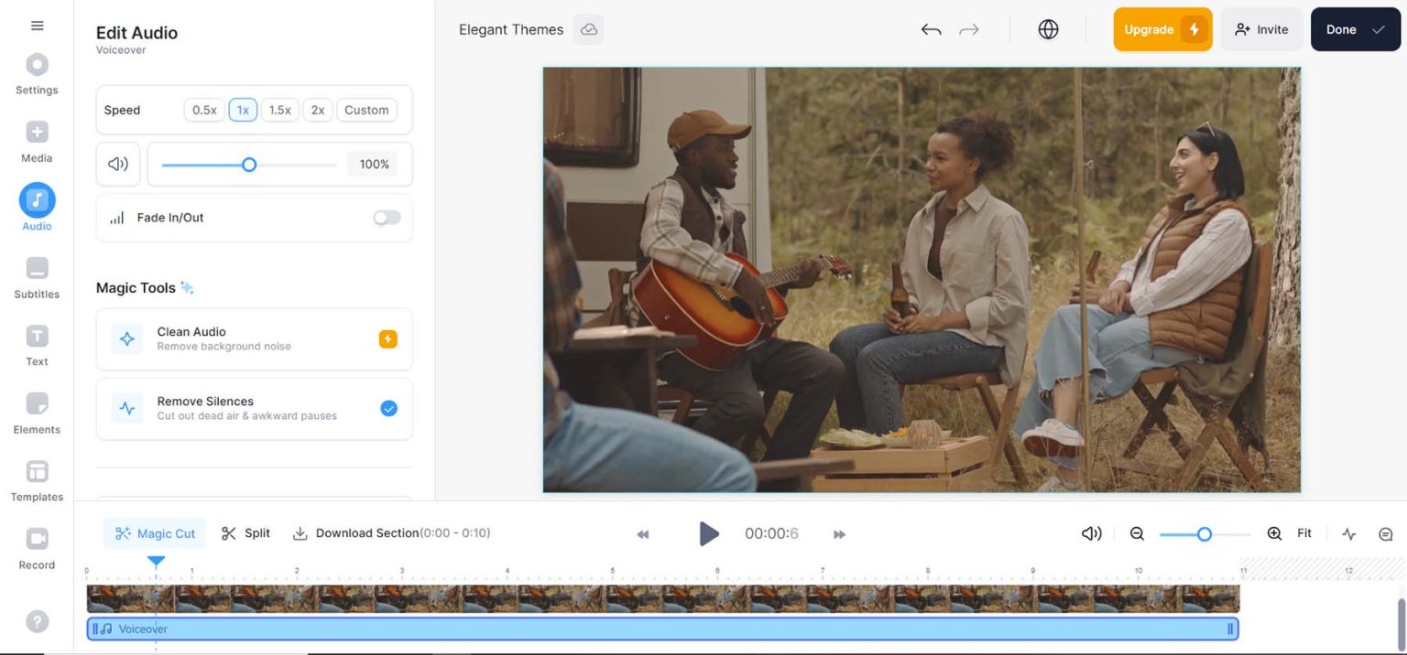Click the Elegant Themes project title
The height and width of the screenshot is (655, 1407).
click(x=511, y=29)
